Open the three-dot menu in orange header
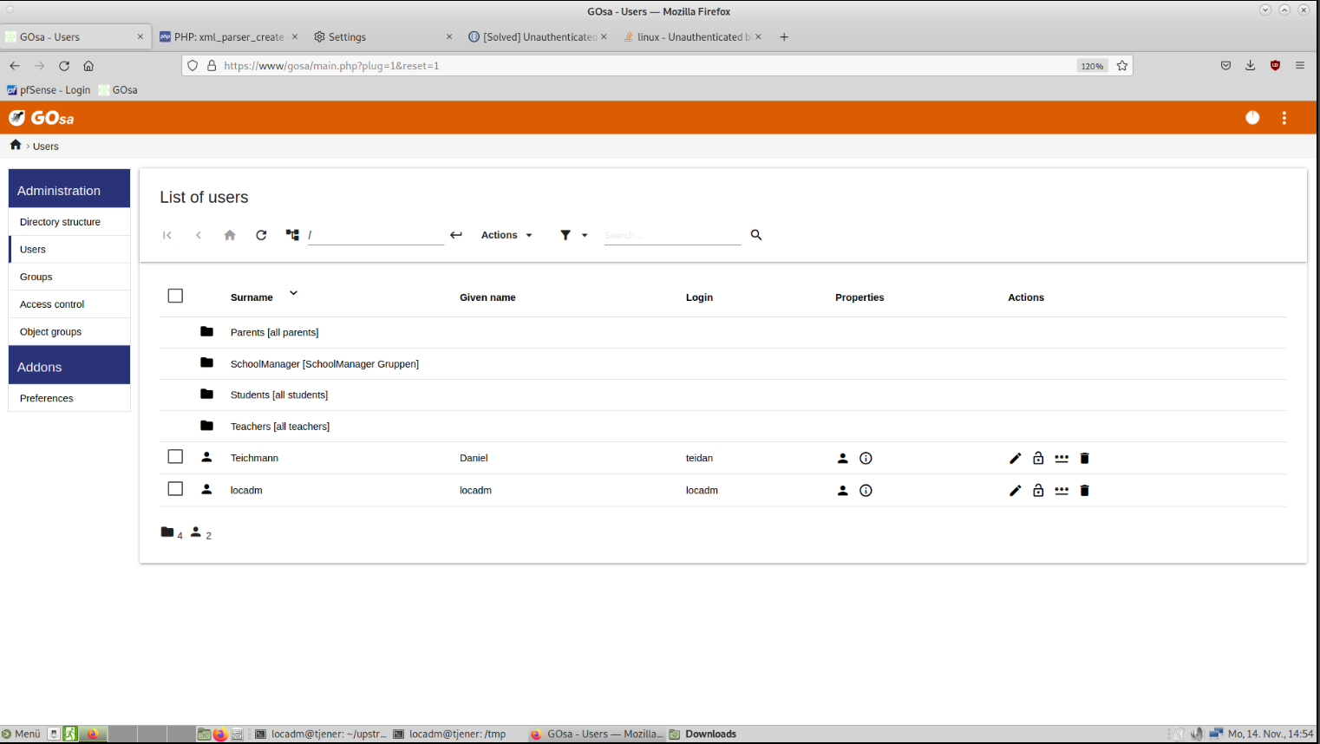The width and height of the screenshot is (1320, 744). pyautogui.click(x=1284, y=118)
